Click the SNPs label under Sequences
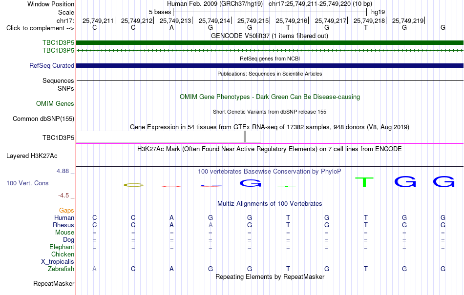Viewport: 464px width, 295px height. point(66,89)
